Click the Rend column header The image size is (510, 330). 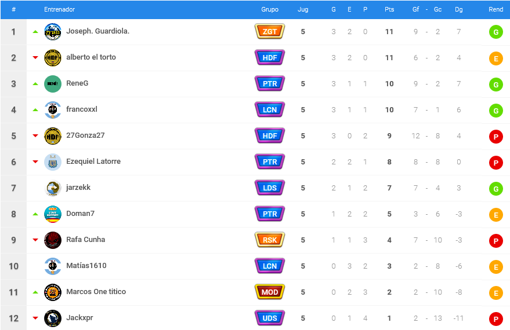[495, 9]
